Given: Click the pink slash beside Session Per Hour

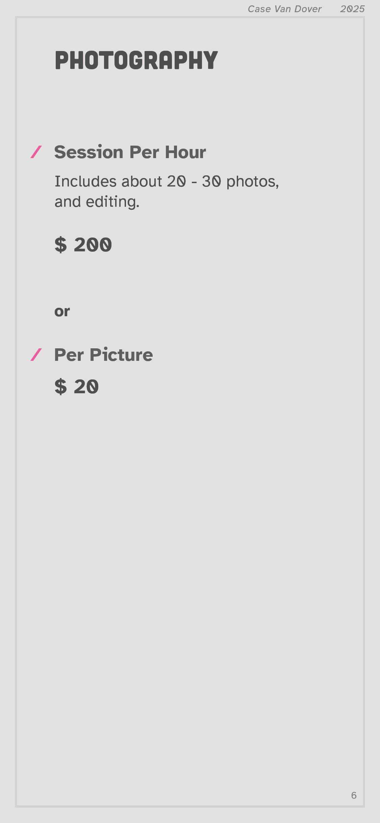Looking at the screenshot, I should pyautogui.click(x=36, y=152).
